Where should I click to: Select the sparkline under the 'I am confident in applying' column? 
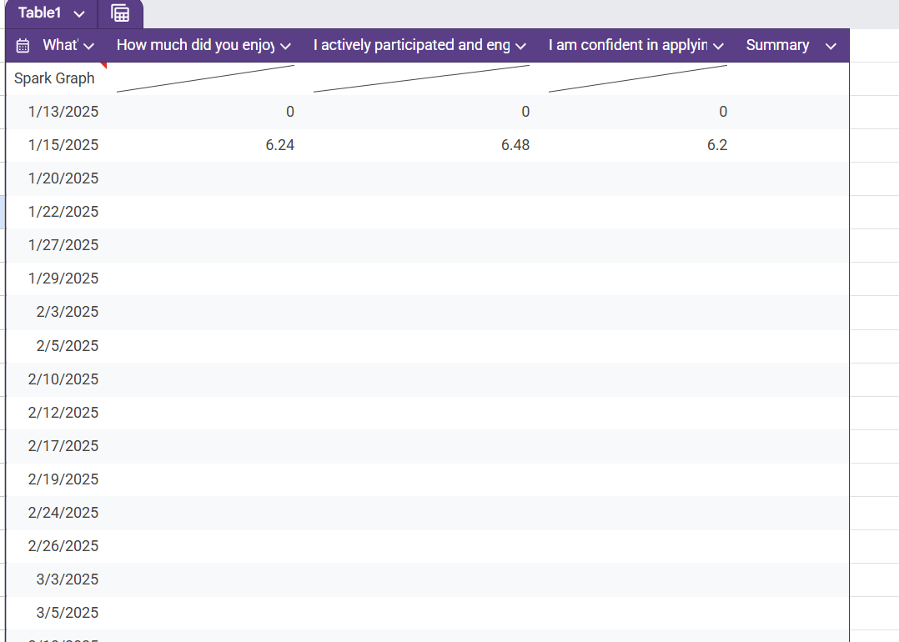tap(637, 78)
